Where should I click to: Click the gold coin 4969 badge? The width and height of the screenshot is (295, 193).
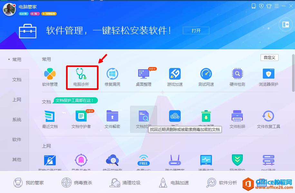pyautogui.click(x=49, y=14)
